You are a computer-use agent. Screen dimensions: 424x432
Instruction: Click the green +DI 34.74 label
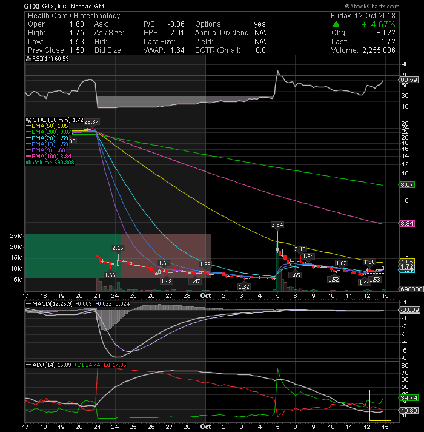[87, 365]
